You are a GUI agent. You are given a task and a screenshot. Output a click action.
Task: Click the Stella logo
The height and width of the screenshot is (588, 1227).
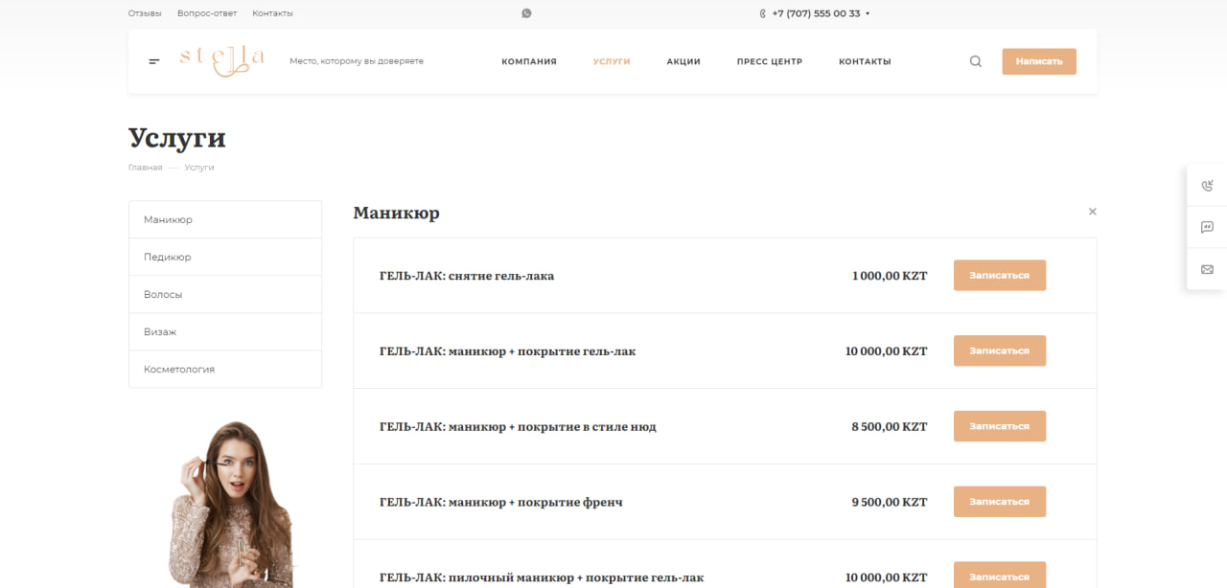click(221, 61)
